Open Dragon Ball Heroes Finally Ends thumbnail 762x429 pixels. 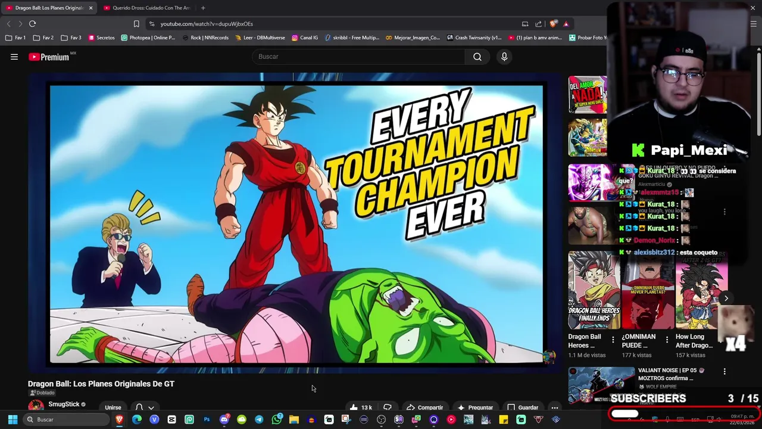click(x=594, y=290)
